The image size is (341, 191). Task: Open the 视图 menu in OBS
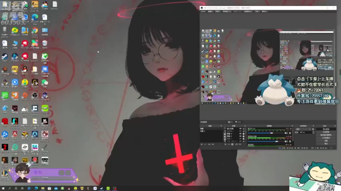(x=218, y=11)
